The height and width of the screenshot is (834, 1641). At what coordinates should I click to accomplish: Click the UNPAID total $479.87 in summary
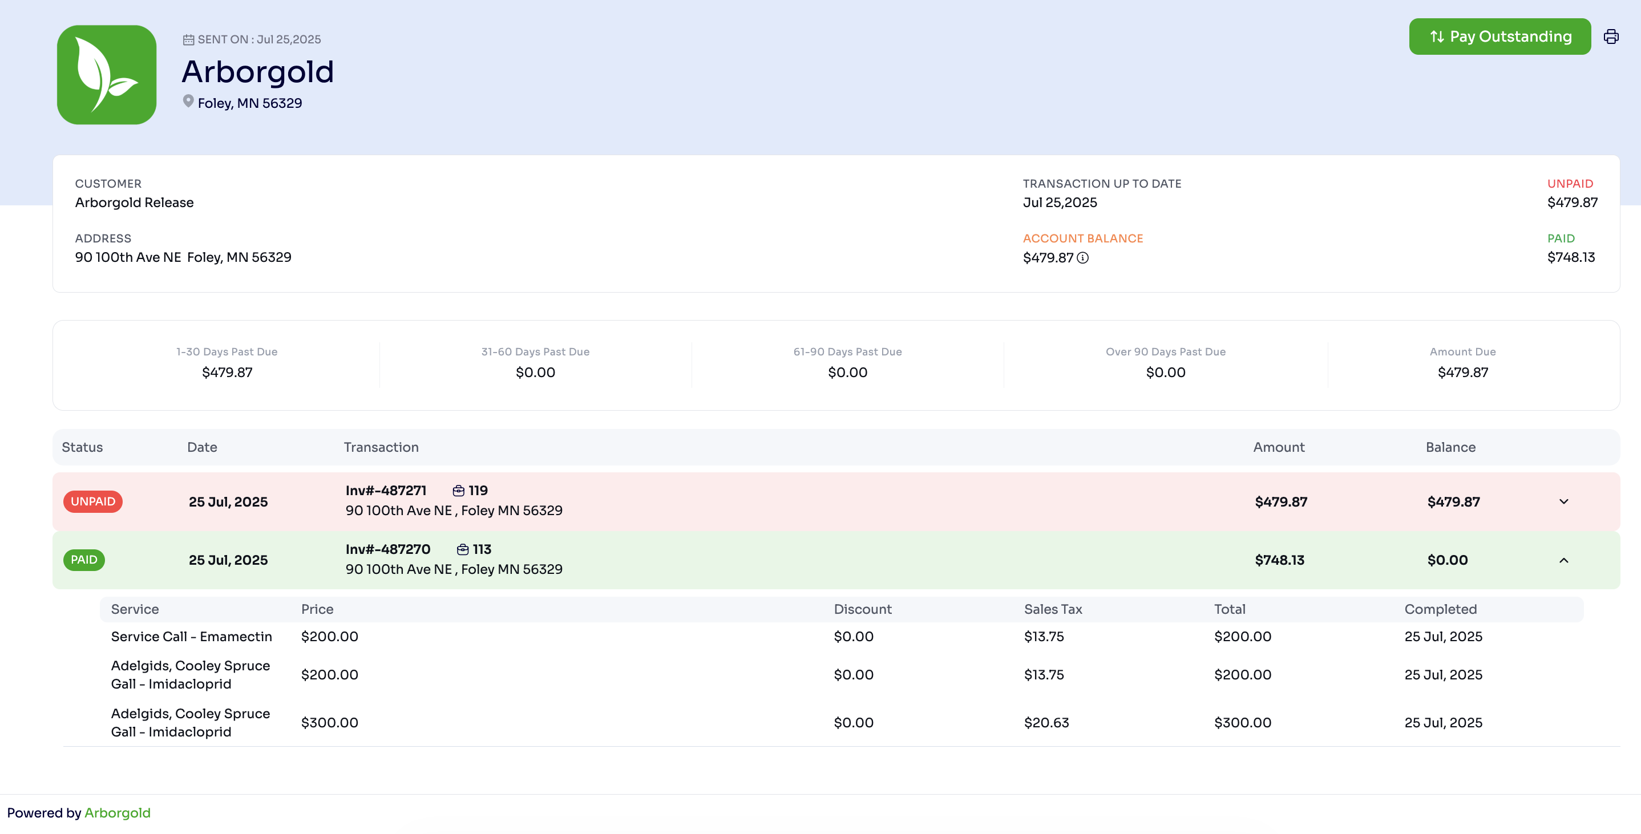point(1573,203)
